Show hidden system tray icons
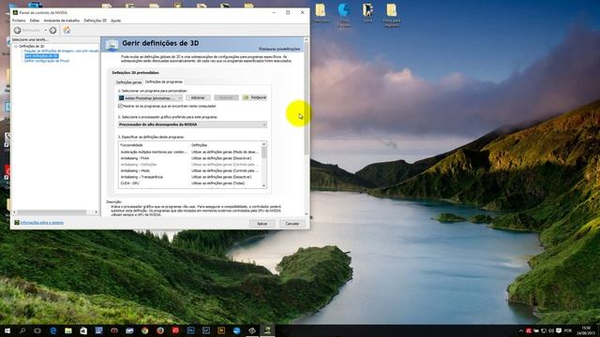Screen dimensions: 600x337 (x=521, y=330)
